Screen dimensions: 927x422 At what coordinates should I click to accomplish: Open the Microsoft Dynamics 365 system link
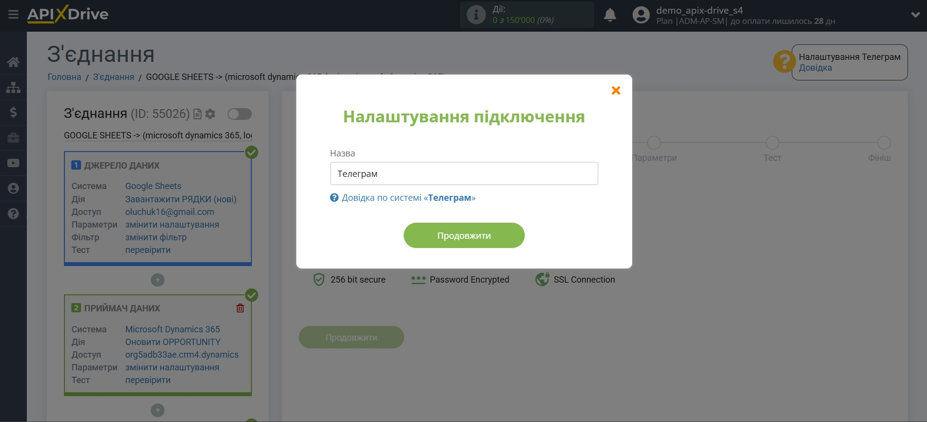172,329
